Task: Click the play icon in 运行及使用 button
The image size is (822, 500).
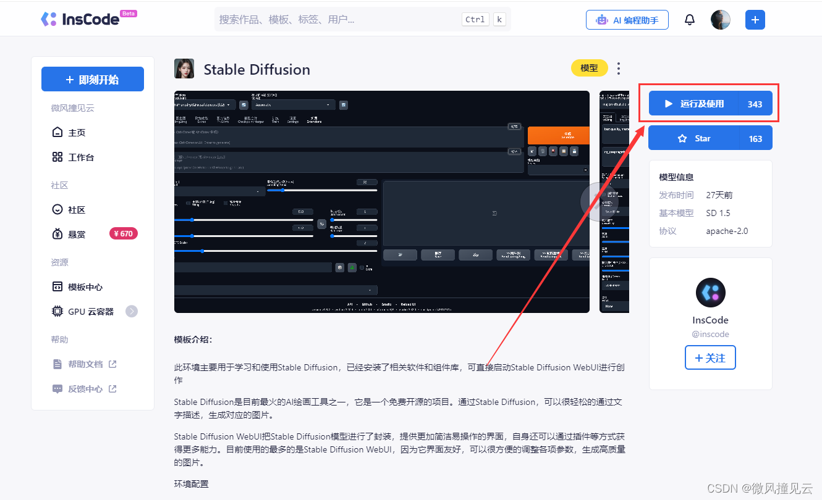Action: point(668,104)
